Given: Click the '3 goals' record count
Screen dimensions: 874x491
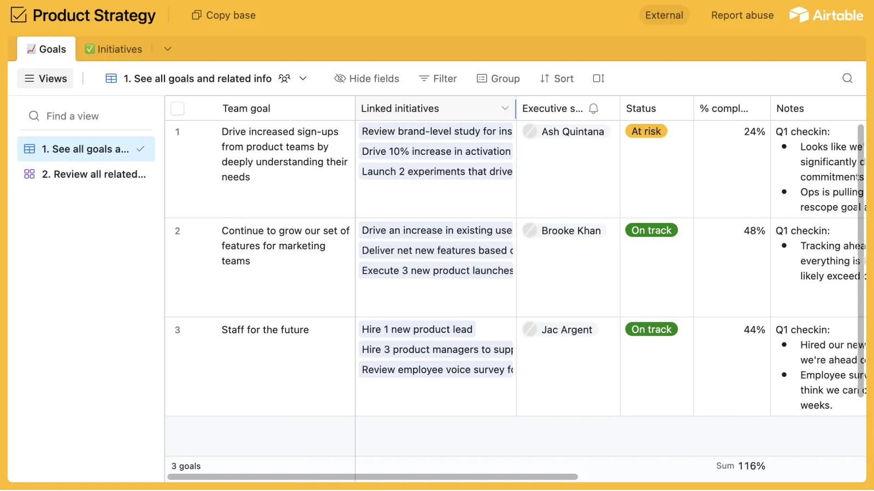Looking at the screenshot, I should 186,466.
